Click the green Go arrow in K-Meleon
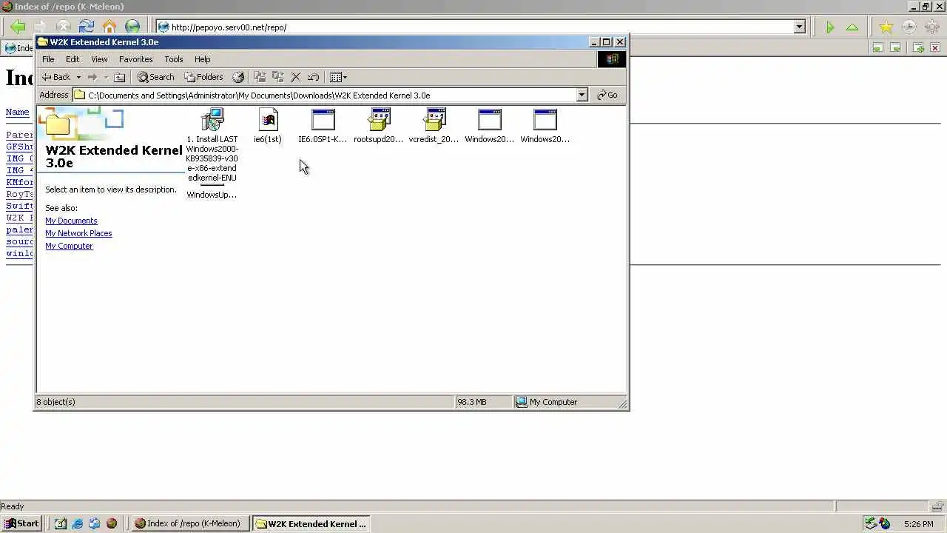Screen dimensions: 947x533 (x=830, y=27)
